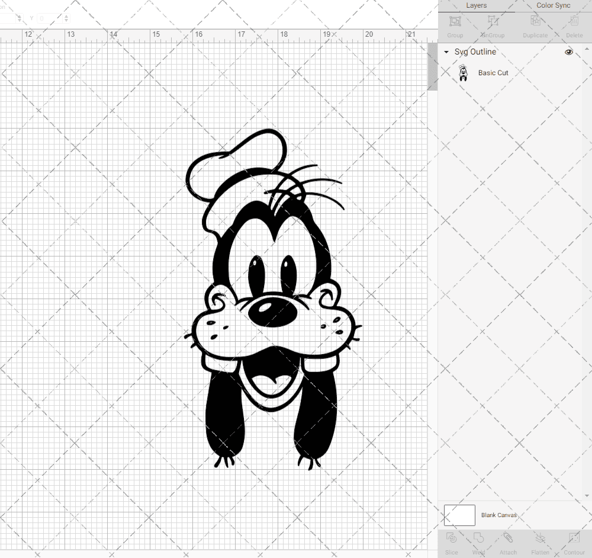Screen dimensions: 592x558
Task: Collapse the Svg Outline layer group
Action: tap(446, 52)
